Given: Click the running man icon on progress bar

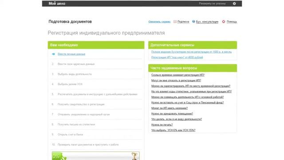Looking at the screenshot, I should click(x=63, y=157).
